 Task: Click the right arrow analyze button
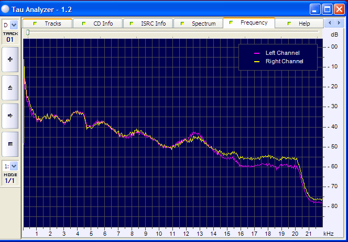pyautogui.click(x=10, y=116)
